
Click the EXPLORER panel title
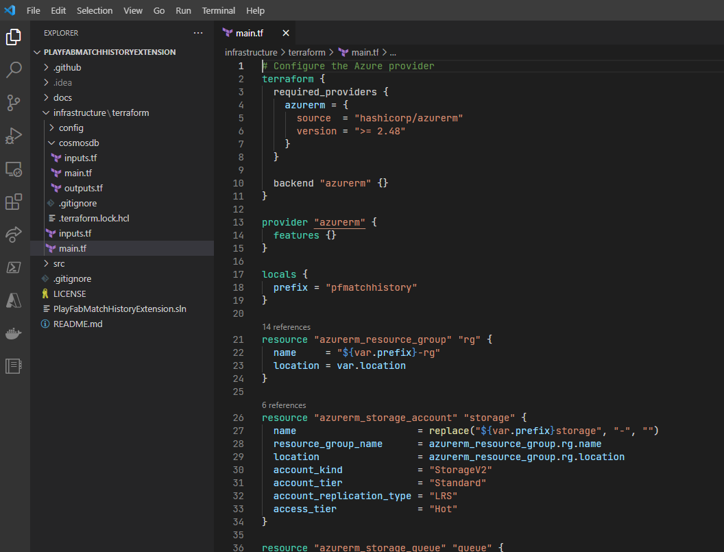[x=61, y=33]
